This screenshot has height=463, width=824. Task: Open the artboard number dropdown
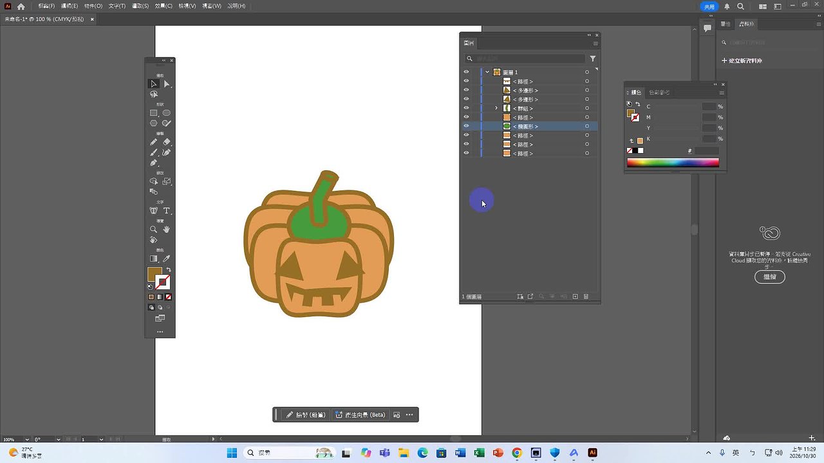tap(101, 439)
